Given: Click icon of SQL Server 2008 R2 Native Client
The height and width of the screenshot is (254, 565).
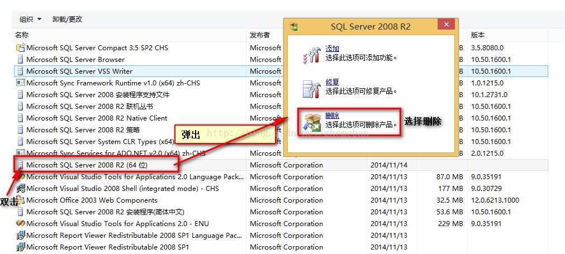Looking at the screenshot, I should tap(21, 118).
